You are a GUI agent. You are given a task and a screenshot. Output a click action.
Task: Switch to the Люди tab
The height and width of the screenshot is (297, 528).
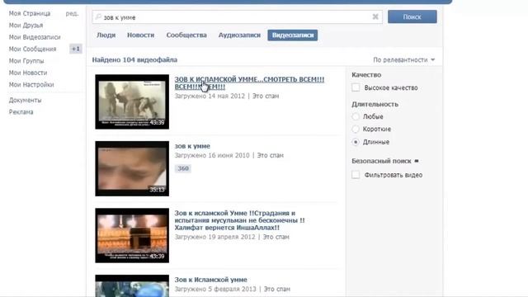[x=106, y=35]
